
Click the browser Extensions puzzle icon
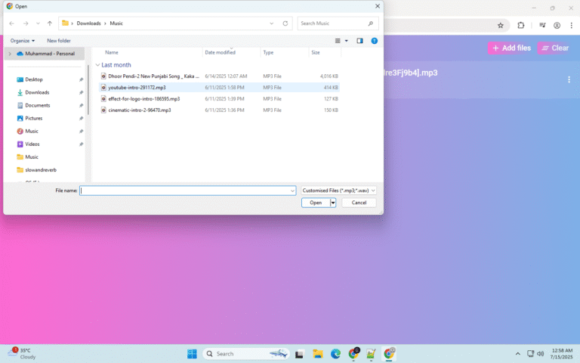click(520, 25)
